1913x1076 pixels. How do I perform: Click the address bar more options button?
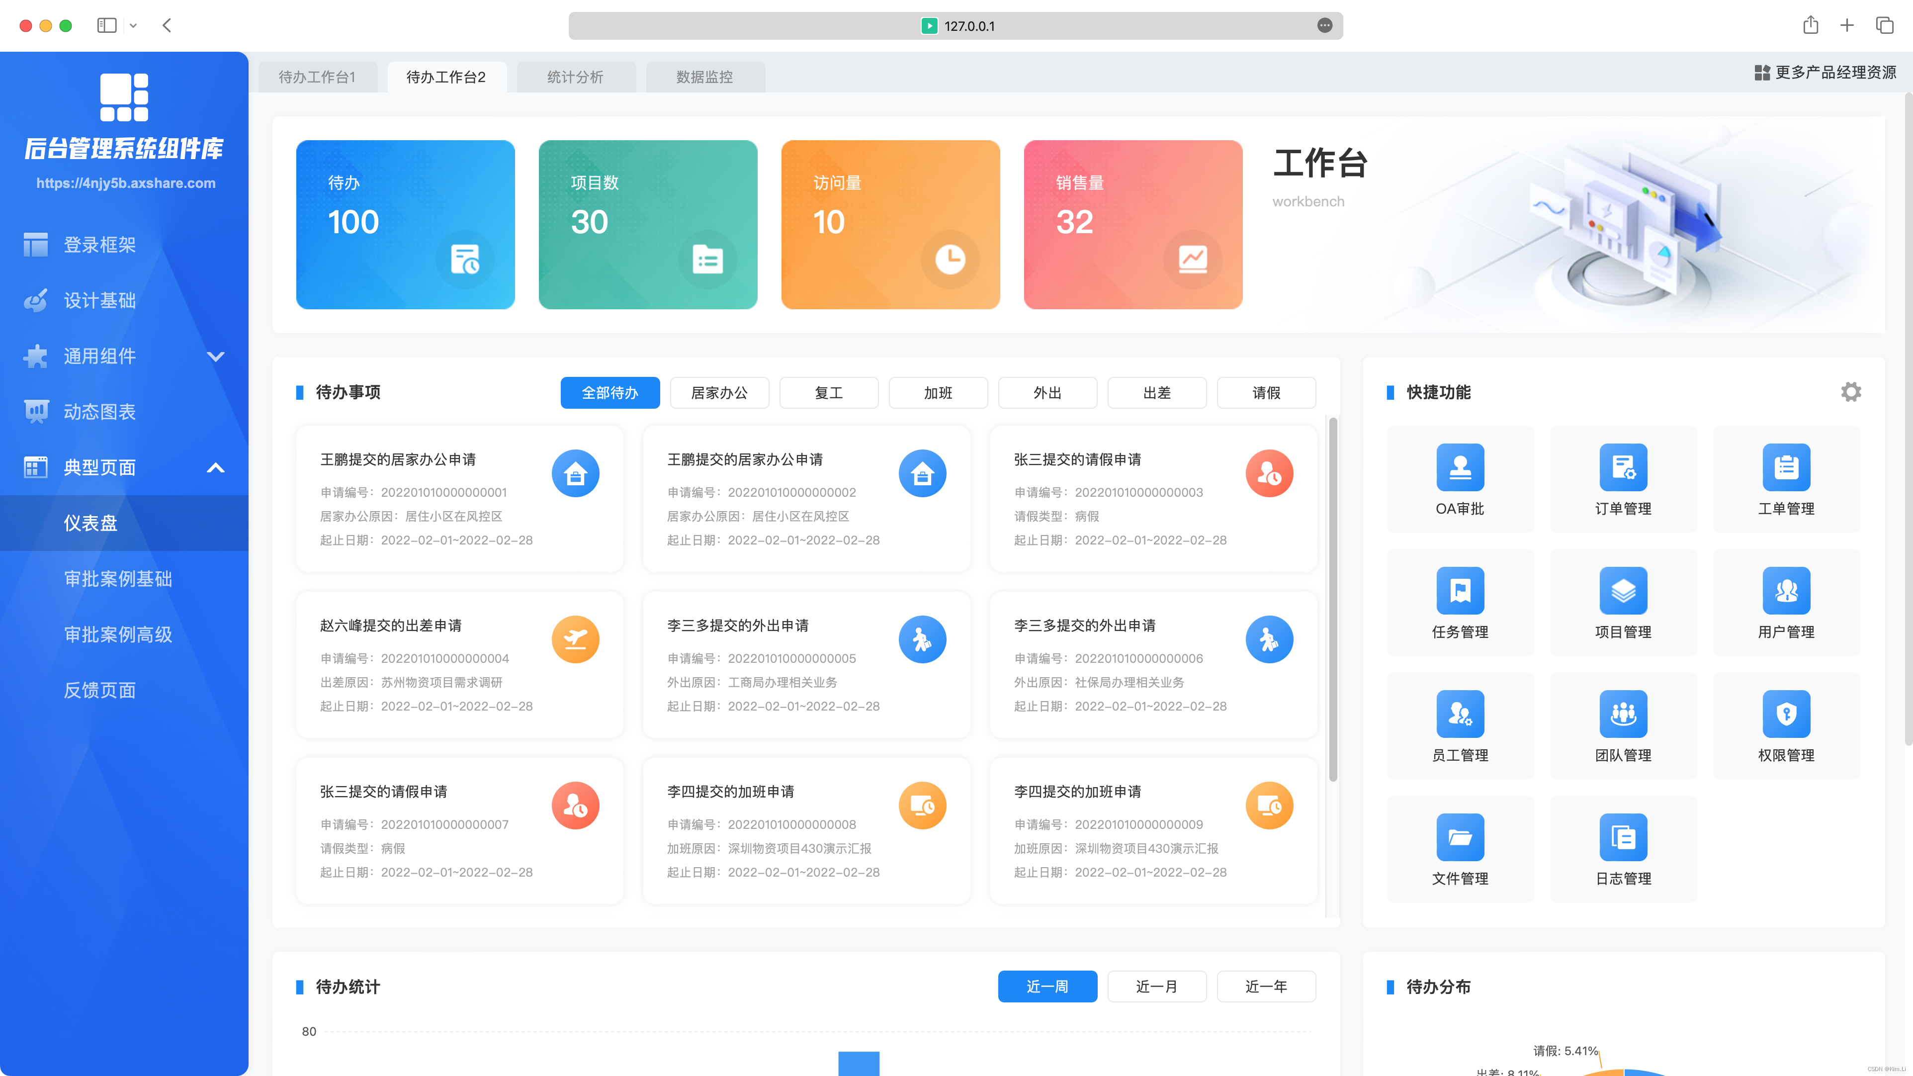(x=1325, y=25)
